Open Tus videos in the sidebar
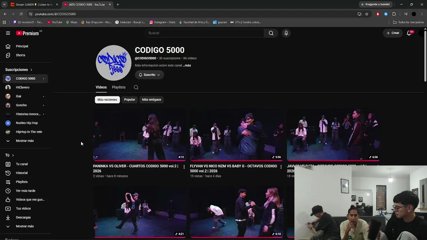The width and height of the screenshot is (427, 240). pyautogui.click(x=25, y=208)
